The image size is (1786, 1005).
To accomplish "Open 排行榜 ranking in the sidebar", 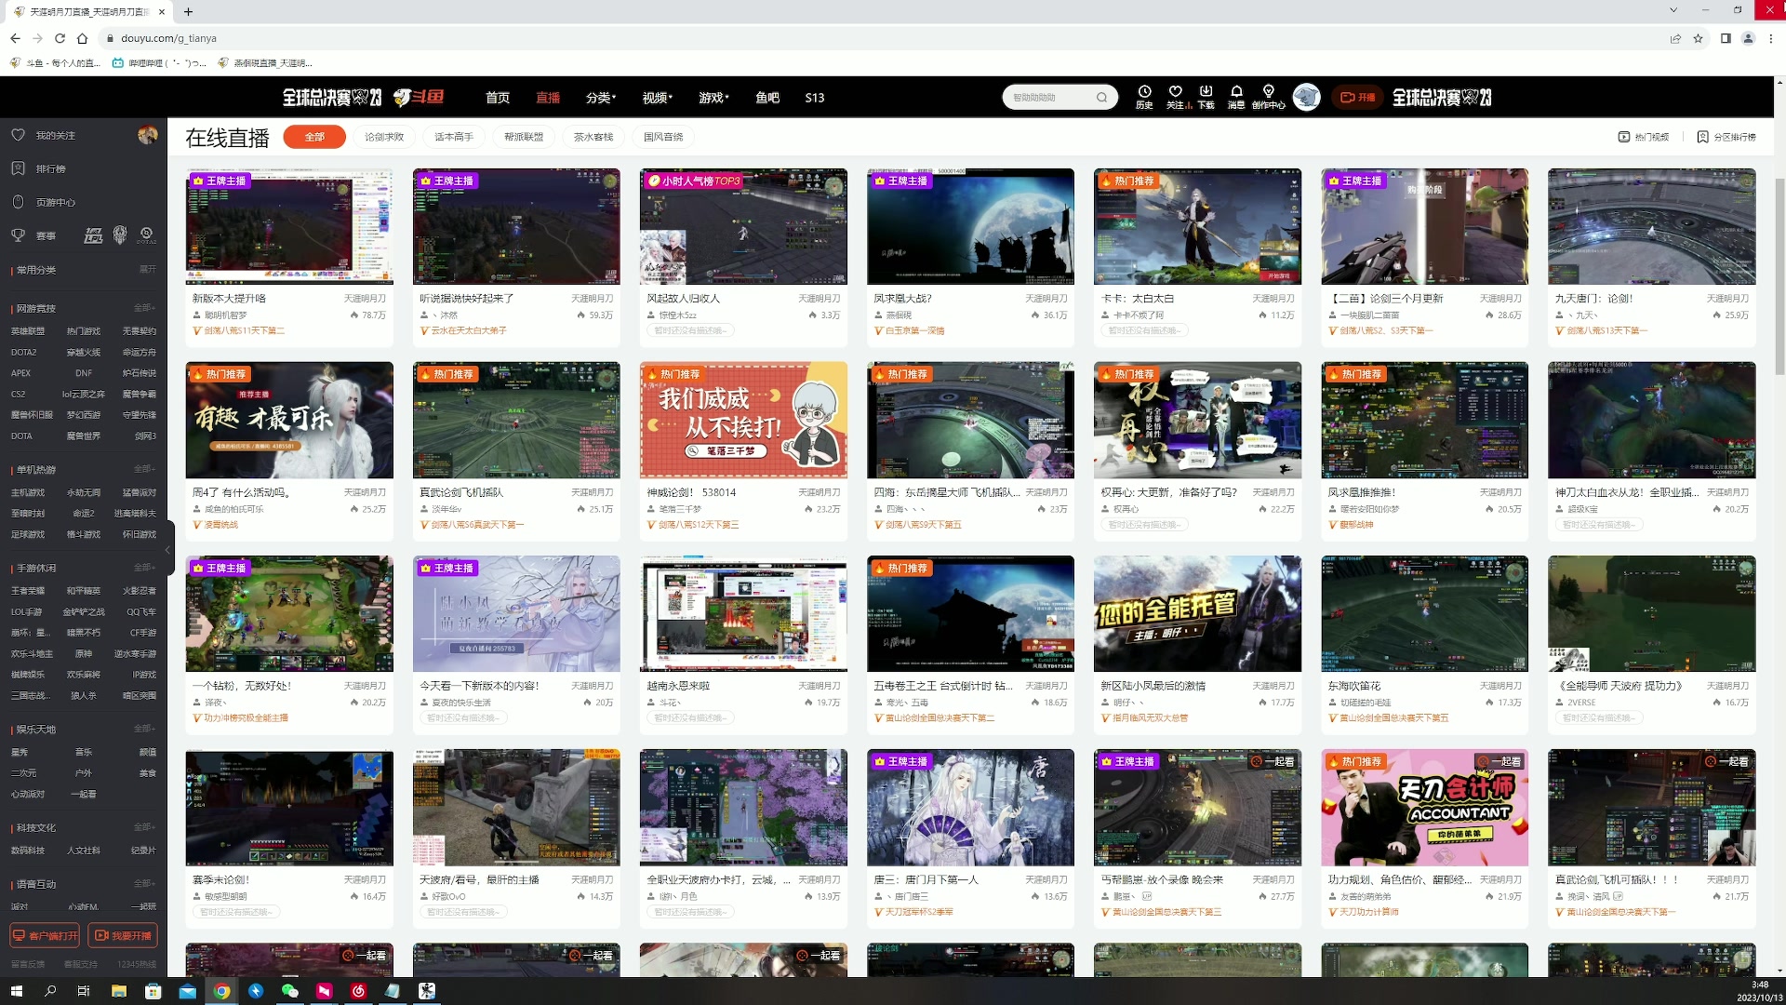I will pos(50,168).
